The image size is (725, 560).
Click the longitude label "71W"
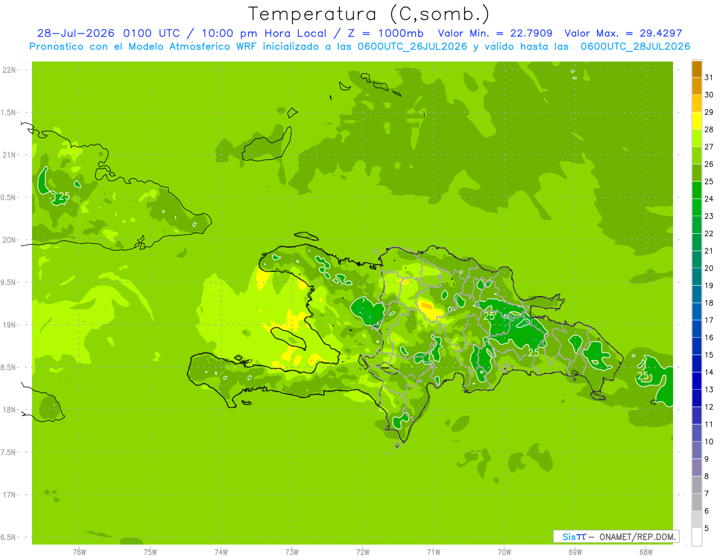pyautogui.click(x=433, y=552)
